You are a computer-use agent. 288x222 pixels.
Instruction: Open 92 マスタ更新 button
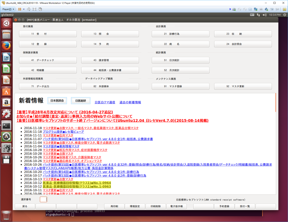[x=243, y=86]
